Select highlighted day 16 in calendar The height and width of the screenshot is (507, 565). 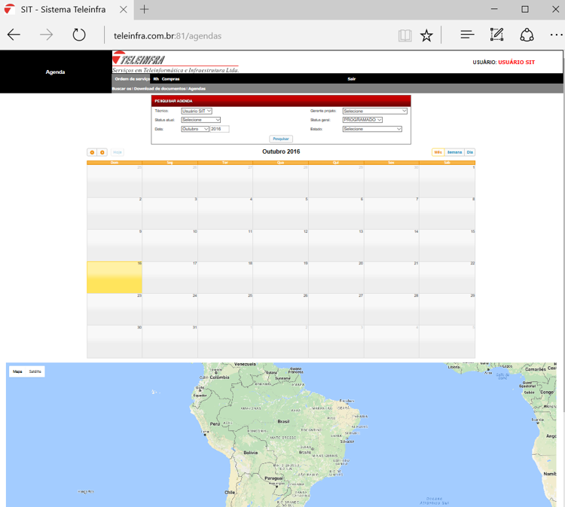click(x=115, y=277)
